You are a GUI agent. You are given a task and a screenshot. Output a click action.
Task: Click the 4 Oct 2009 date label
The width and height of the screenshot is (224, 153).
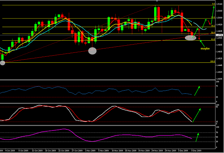tap(10, 151)
